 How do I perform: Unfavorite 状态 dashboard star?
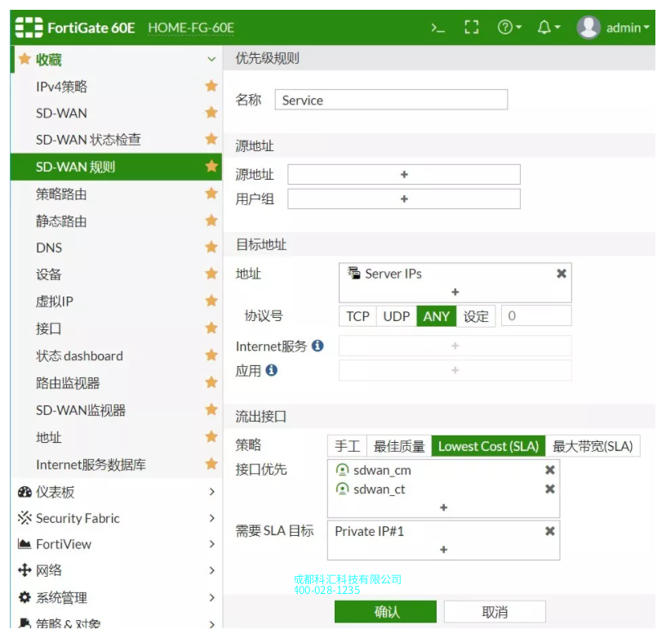pos(211,355)
